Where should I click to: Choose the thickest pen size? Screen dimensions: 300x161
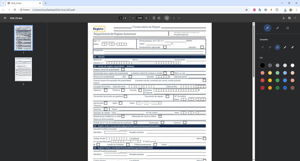coord(293,47)
